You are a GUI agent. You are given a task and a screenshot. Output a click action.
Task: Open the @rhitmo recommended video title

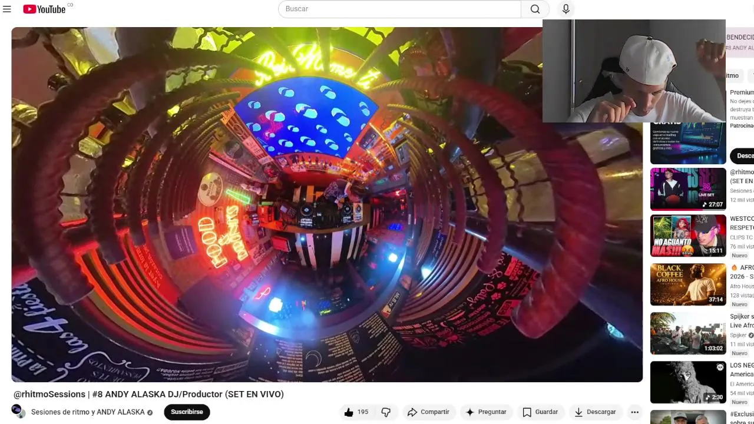(742, 177)
